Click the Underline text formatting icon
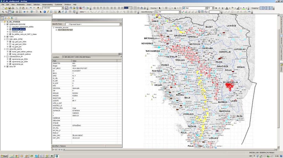Screen dimensions: 283x158 click(222, 8)
